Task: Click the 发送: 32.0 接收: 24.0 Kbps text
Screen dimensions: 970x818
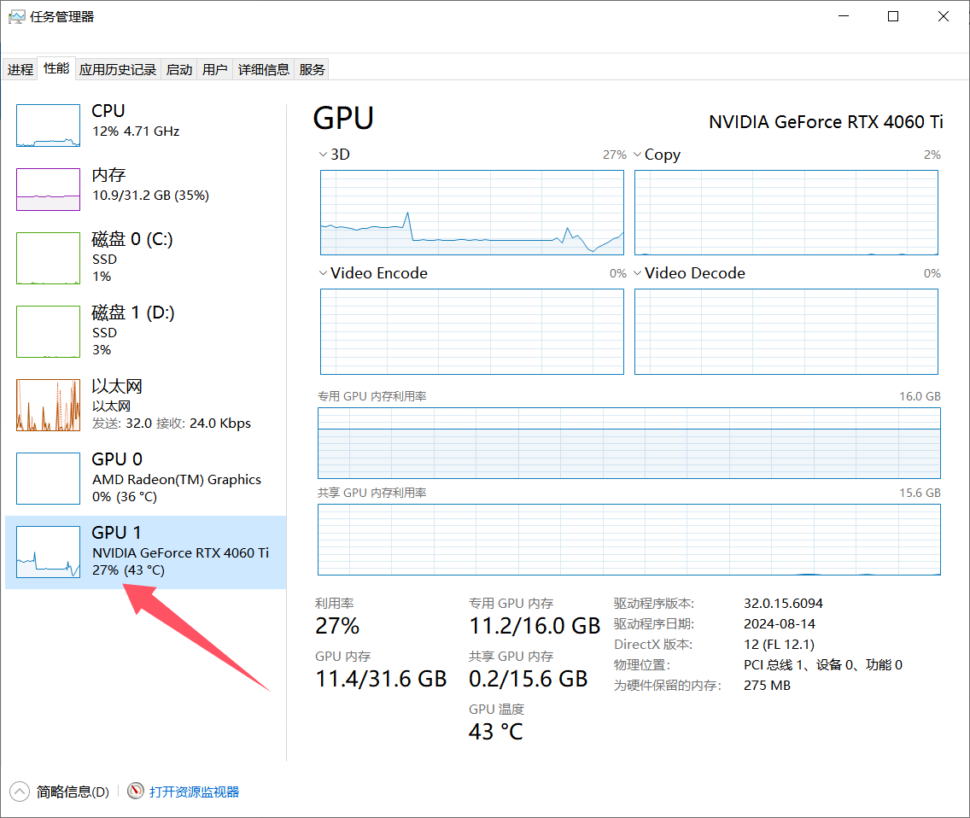Action: point(172,424)
